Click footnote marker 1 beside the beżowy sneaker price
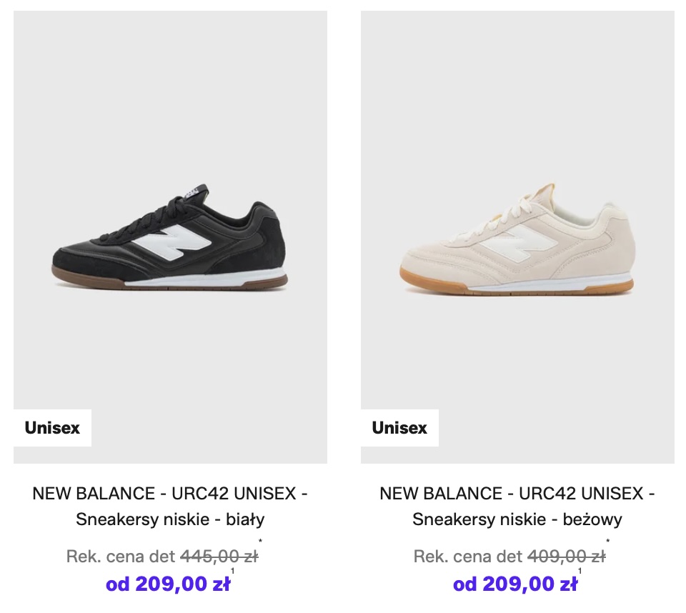The width and height of the screenshot is (686, 613). pyautogui.click(x=580, y=572)
